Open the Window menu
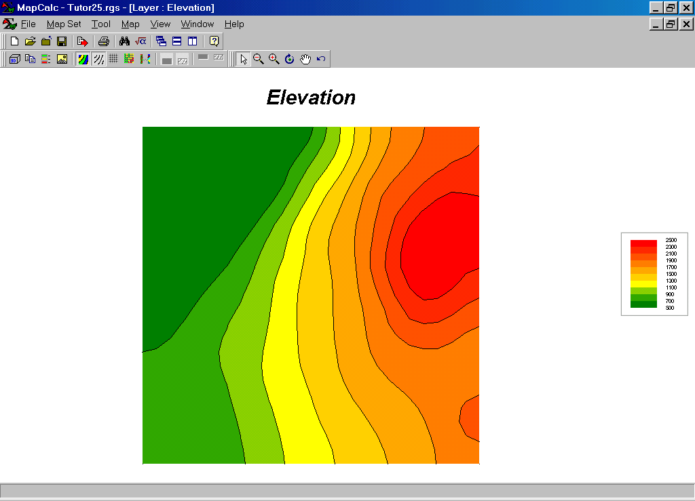This screenshot has height=501, width=695. click(x=197, y=24)
